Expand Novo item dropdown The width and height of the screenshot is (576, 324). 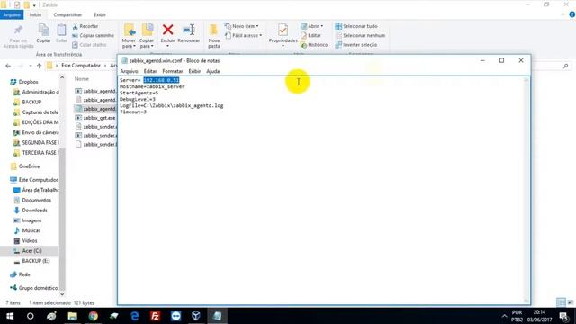coord(242,26)
